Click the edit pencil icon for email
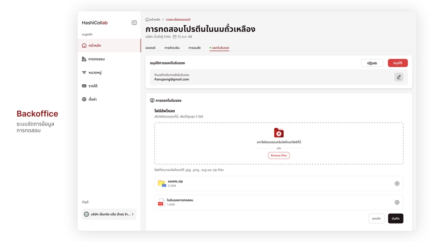This screenshot has width=431, height=242. pos(399,77)
